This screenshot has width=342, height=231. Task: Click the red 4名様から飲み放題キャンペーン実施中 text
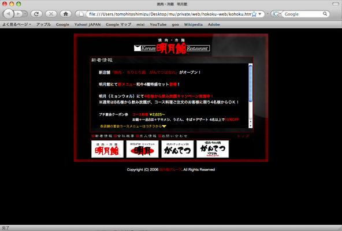[179, 96]
